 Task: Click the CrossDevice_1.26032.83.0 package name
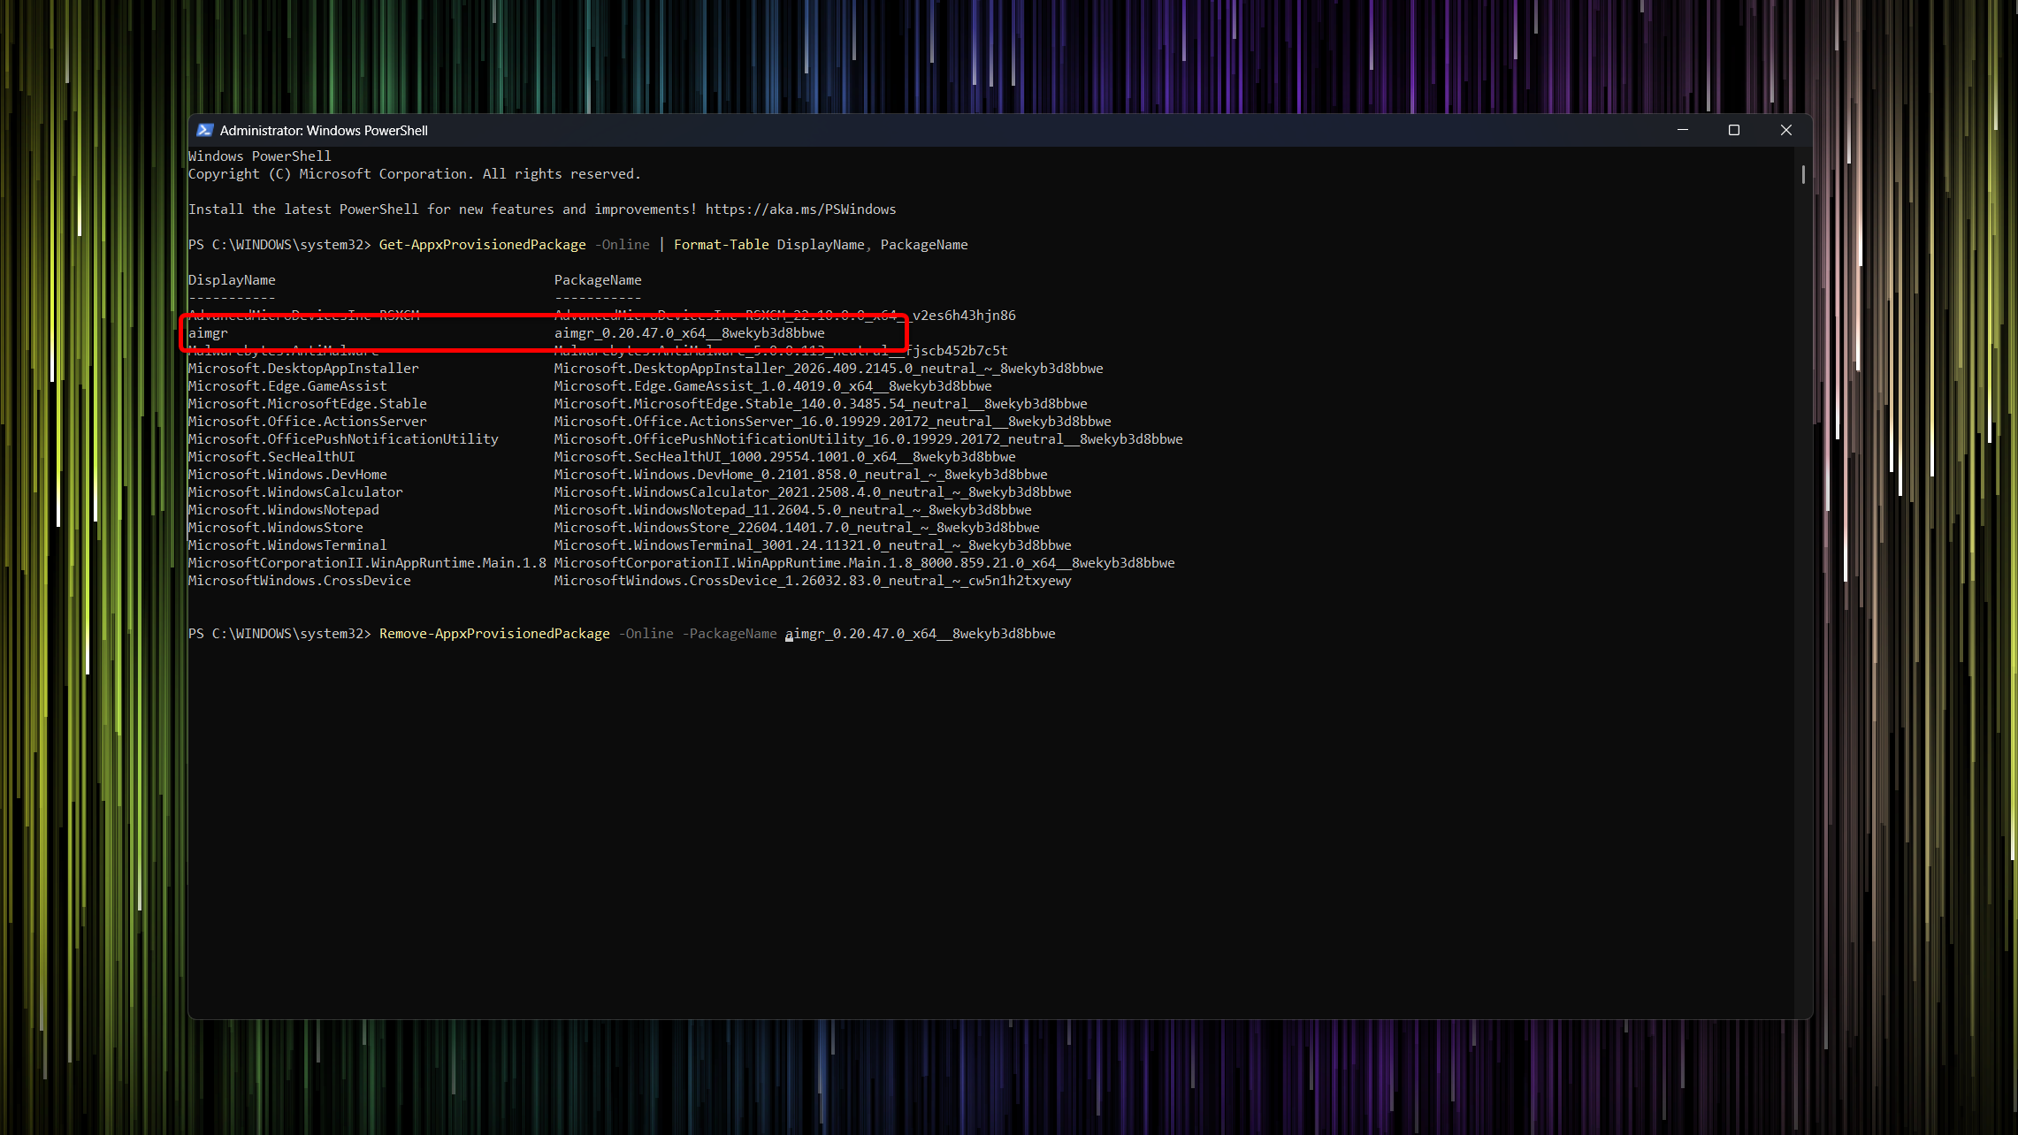tap(813, 581)
